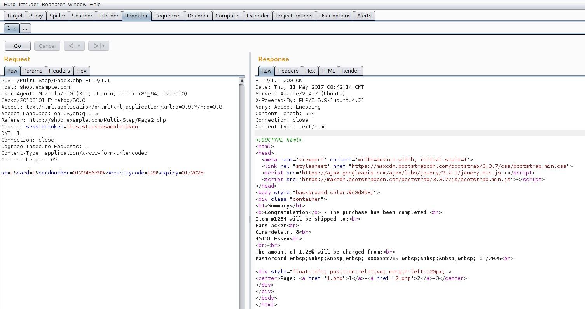Open the forward history dropdown arrow
Image resolution: width=585 pixels, height=309 pixels.
point(104,46)
